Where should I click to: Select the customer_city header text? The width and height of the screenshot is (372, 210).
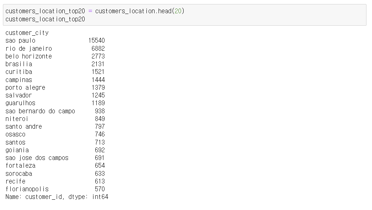[x=27, y=33]
